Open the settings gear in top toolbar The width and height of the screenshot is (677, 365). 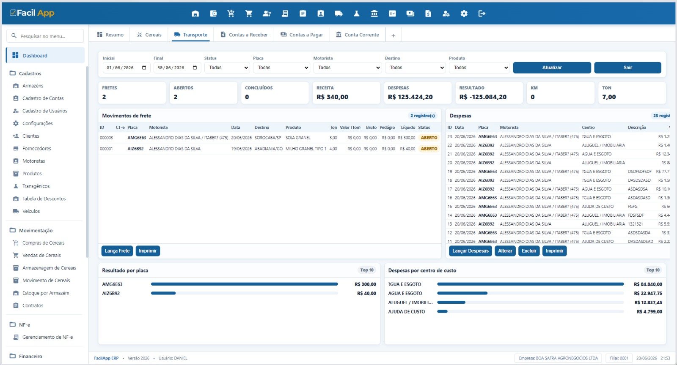[x=464, y=14]
